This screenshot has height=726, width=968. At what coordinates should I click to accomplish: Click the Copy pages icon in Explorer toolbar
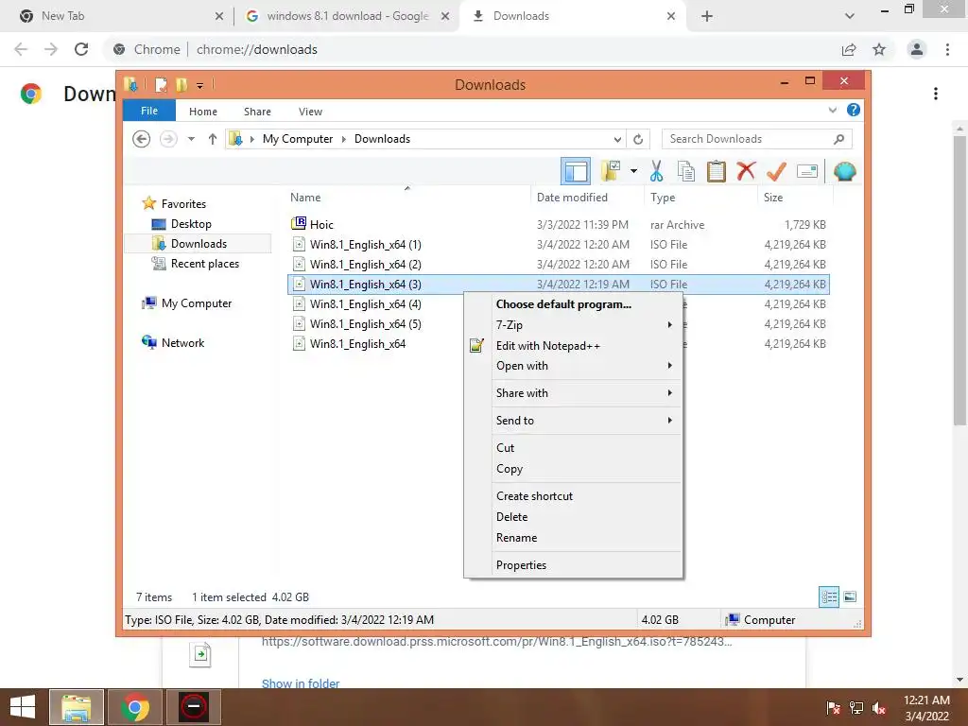click(686, 172)
